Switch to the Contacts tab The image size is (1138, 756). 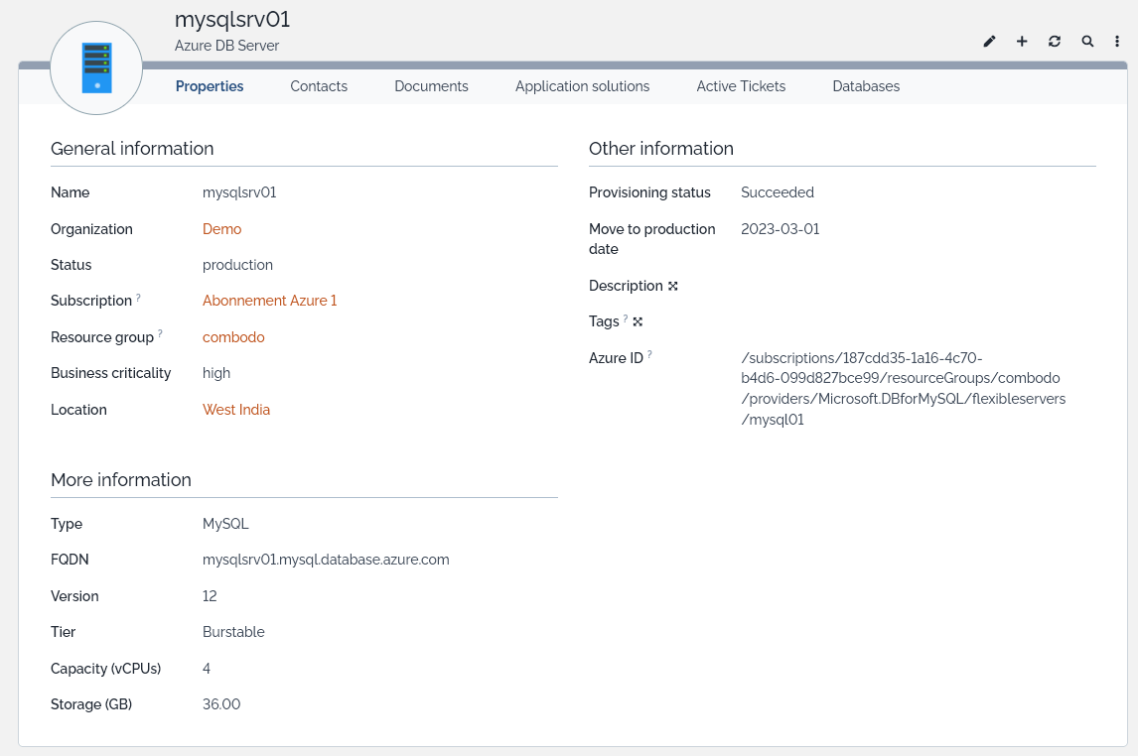[319, 86]
